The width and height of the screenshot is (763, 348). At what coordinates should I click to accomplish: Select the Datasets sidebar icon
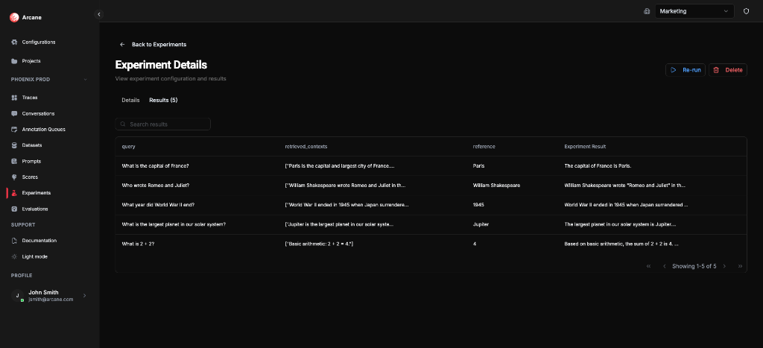14,145
